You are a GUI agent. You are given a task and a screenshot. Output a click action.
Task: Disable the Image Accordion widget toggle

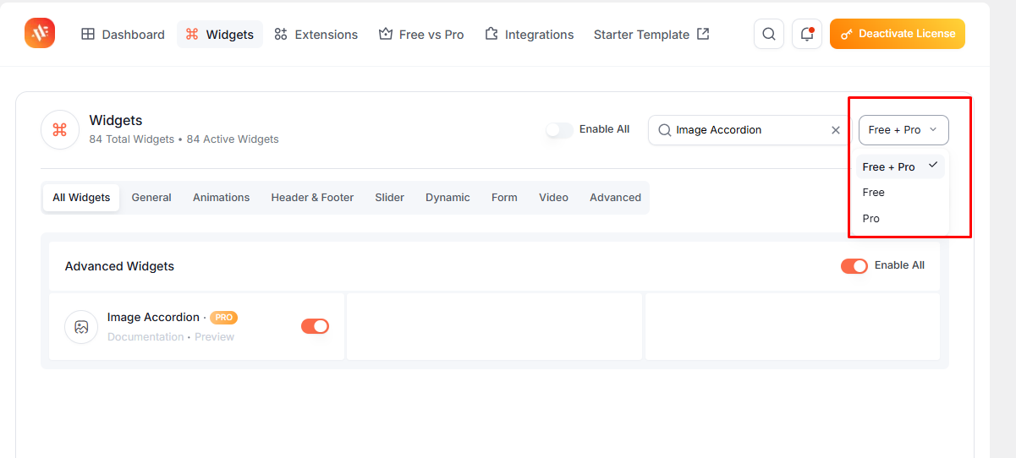(315, 326)
